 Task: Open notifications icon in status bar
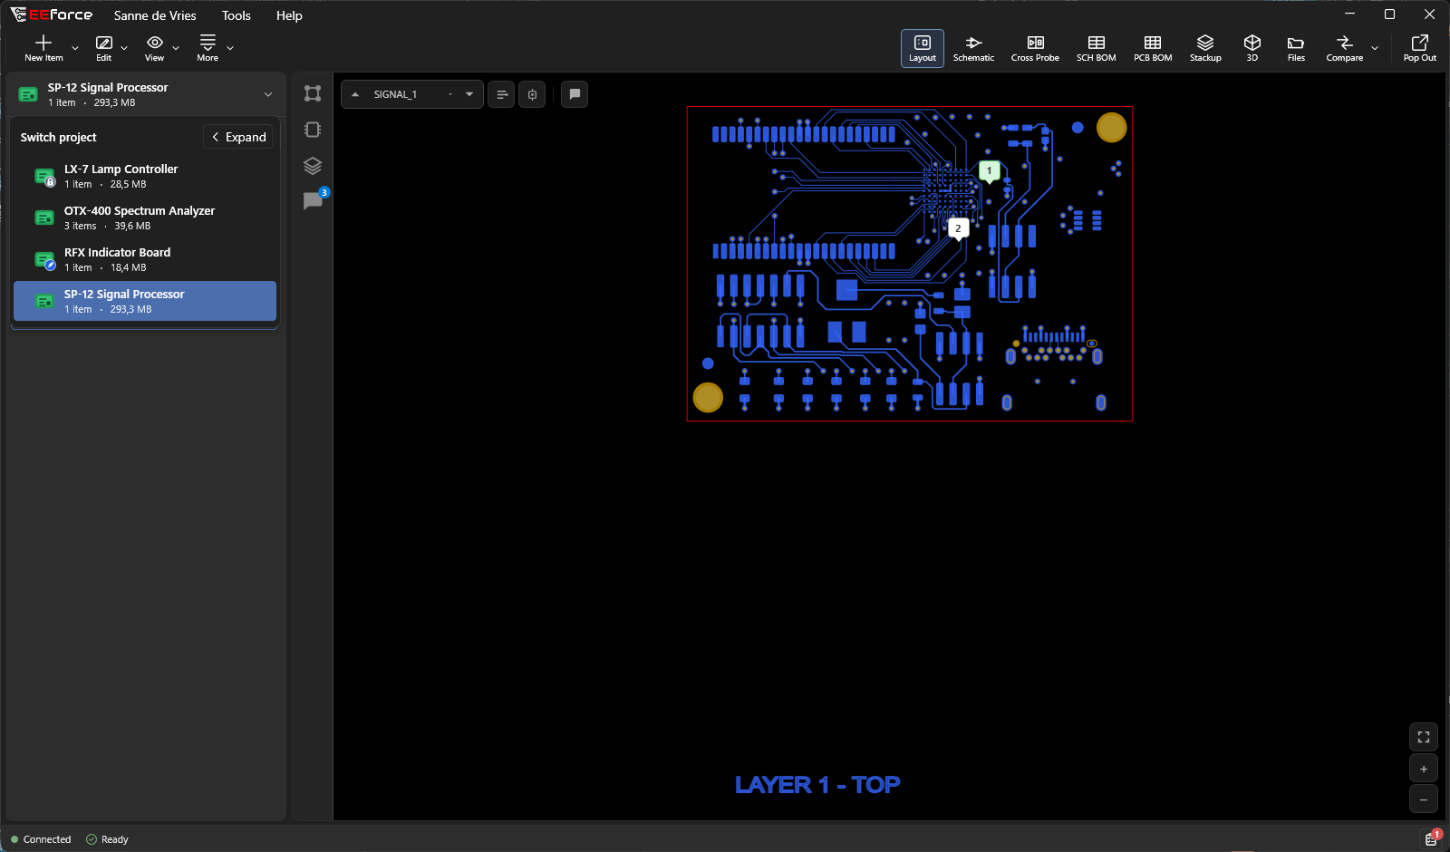pyautogui.click(x=1431, y=838)
